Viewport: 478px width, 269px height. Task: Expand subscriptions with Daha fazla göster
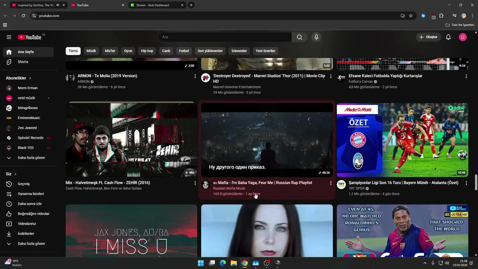coord(28,158)
